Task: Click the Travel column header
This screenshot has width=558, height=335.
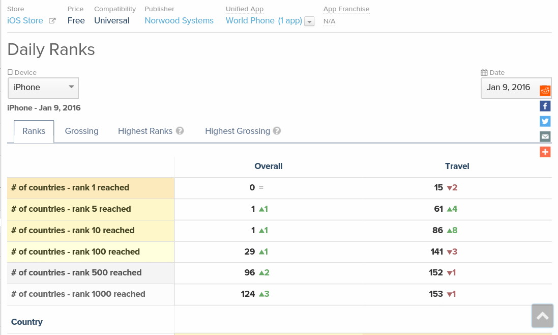Action: pyautogui.click(x=457, y=166)
